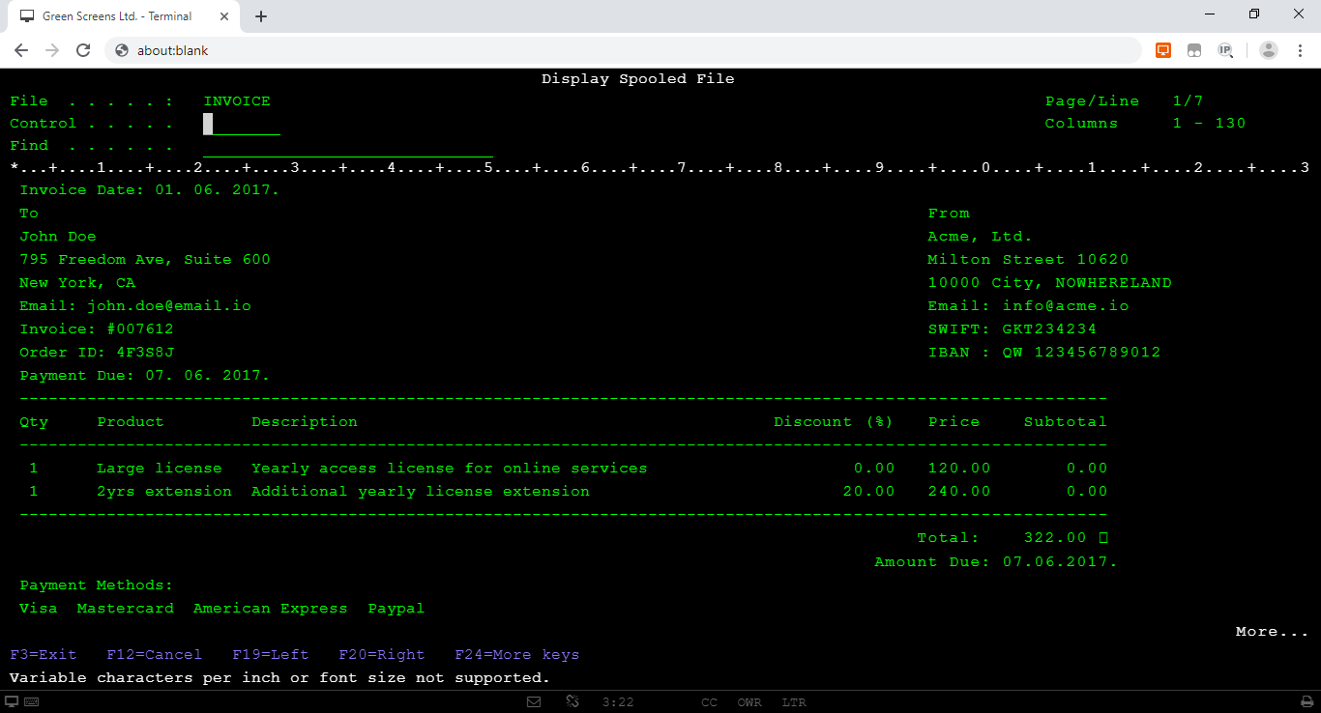This screenshot has width=1321, height=713.
Task: Click the IP lookup extension icon
Action: pos(1225,50)
